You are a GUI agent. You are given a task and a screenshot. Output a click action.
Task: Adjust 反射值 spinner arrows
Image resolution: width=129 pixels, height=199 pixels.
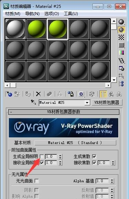point(112,190)
